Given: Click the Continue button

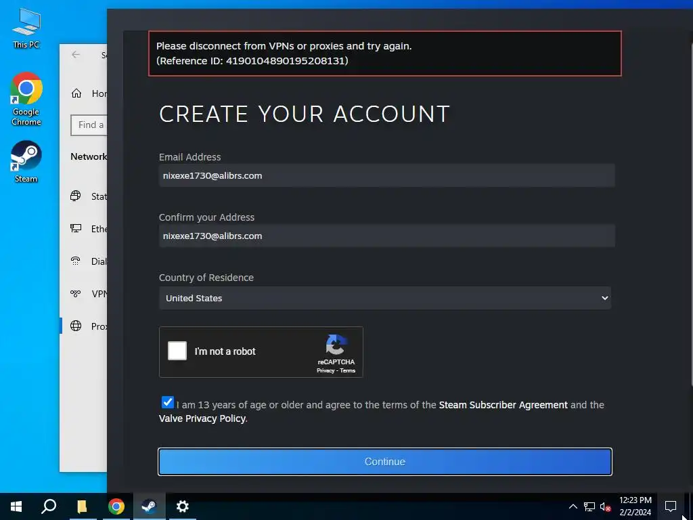Looking at the screenshot, I should coord(385,462).
